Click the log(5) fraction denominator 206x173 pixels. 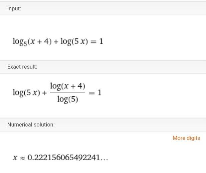click(68, 99)
